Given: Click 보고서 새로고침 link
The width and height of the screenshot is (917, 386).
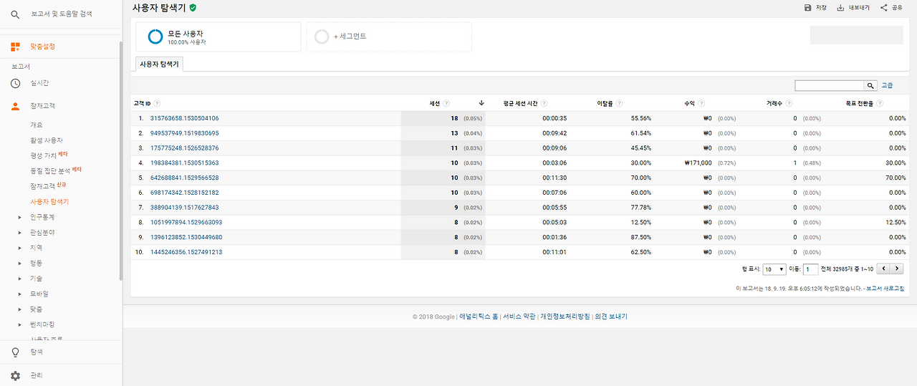Looking at the screenshot, I should coord(885,289).
